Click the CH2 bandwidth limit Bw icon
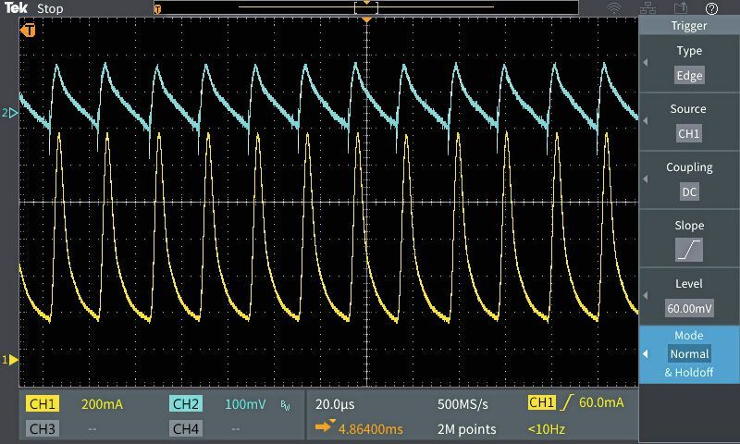The image size is (740, 444). (285, 405)
